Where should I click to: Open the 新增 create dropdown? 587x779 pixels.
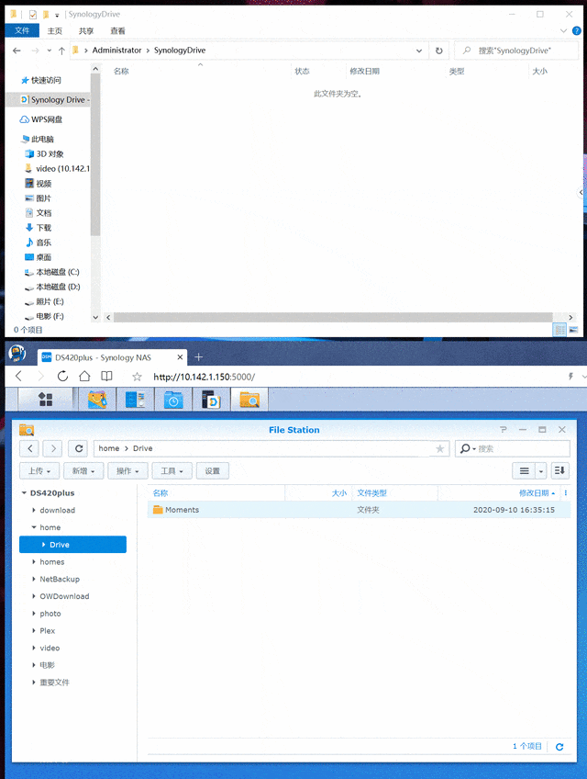point(83,470)
